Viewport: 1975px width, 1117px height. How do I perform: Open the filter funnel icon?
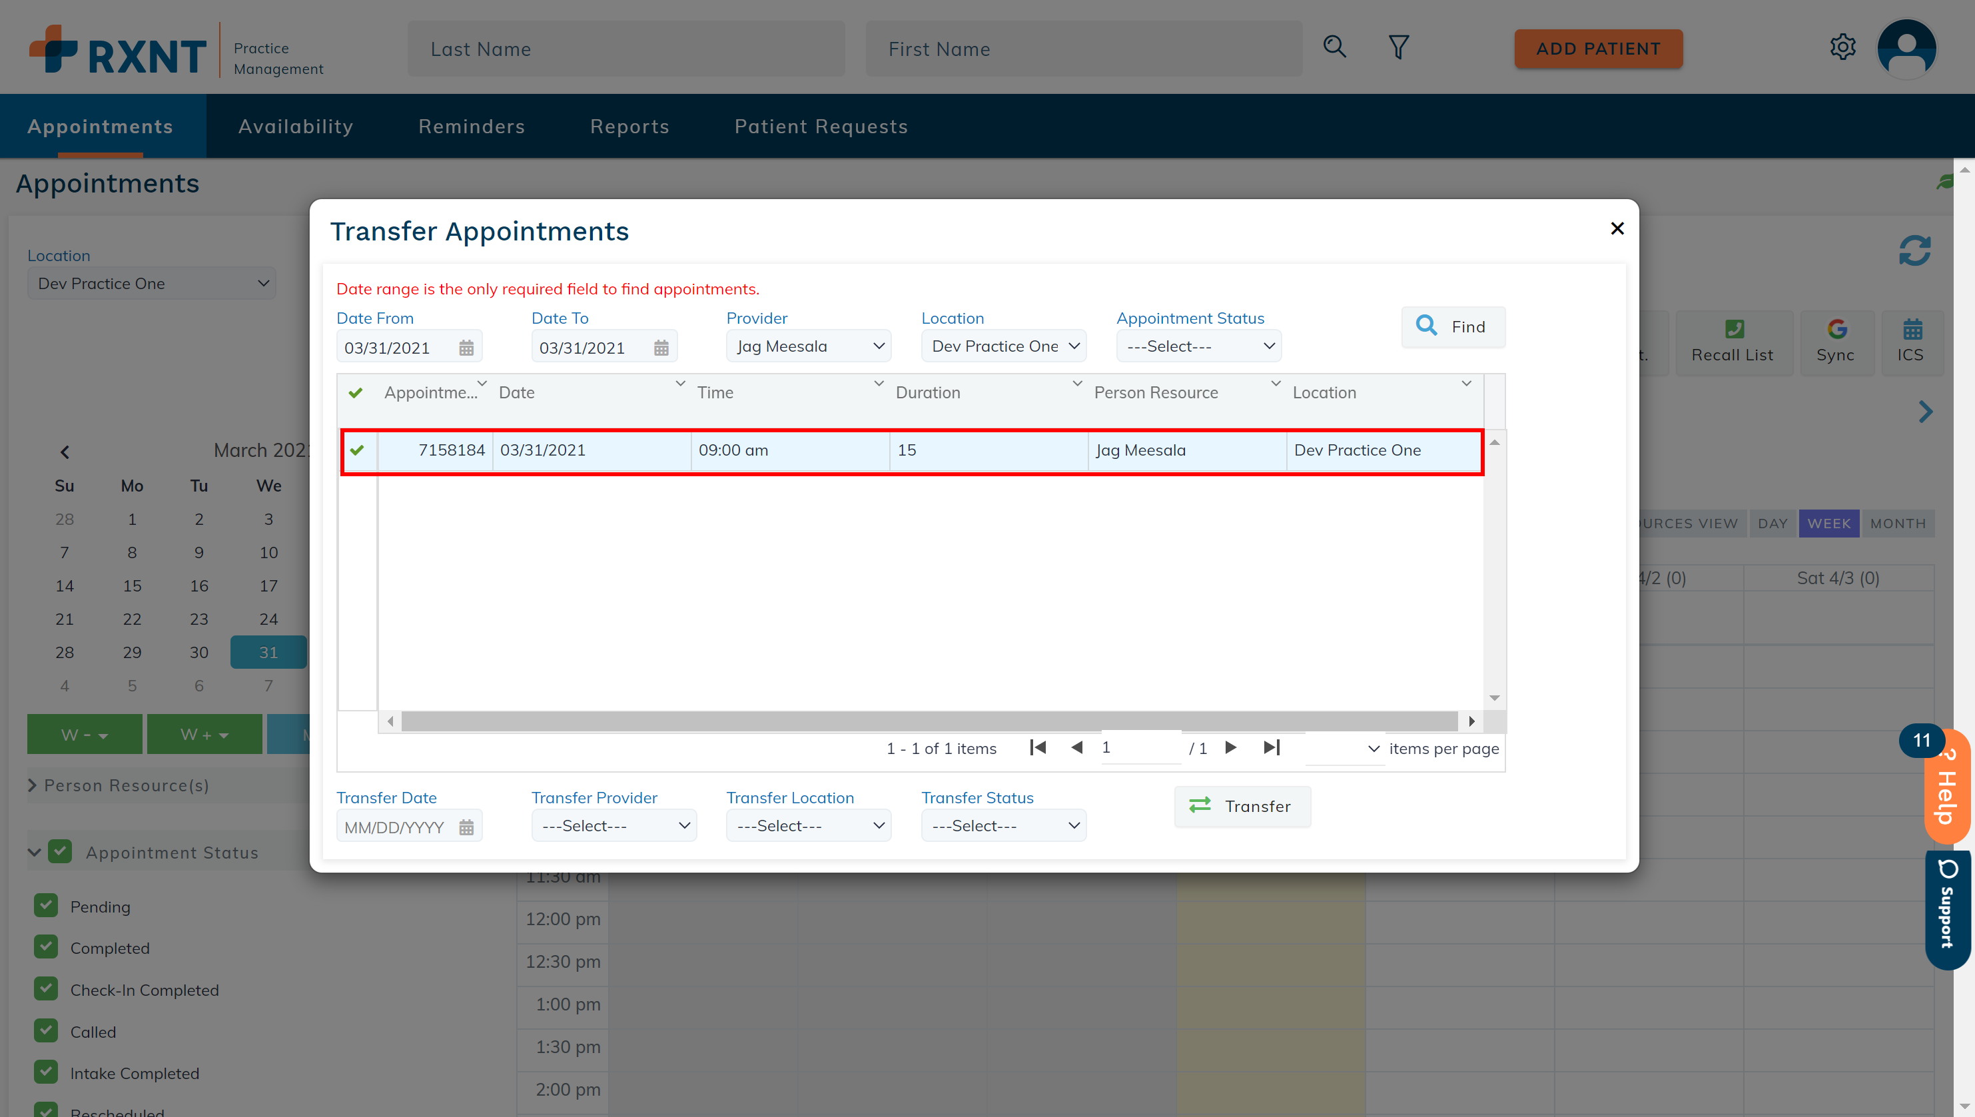[1398, 47]
